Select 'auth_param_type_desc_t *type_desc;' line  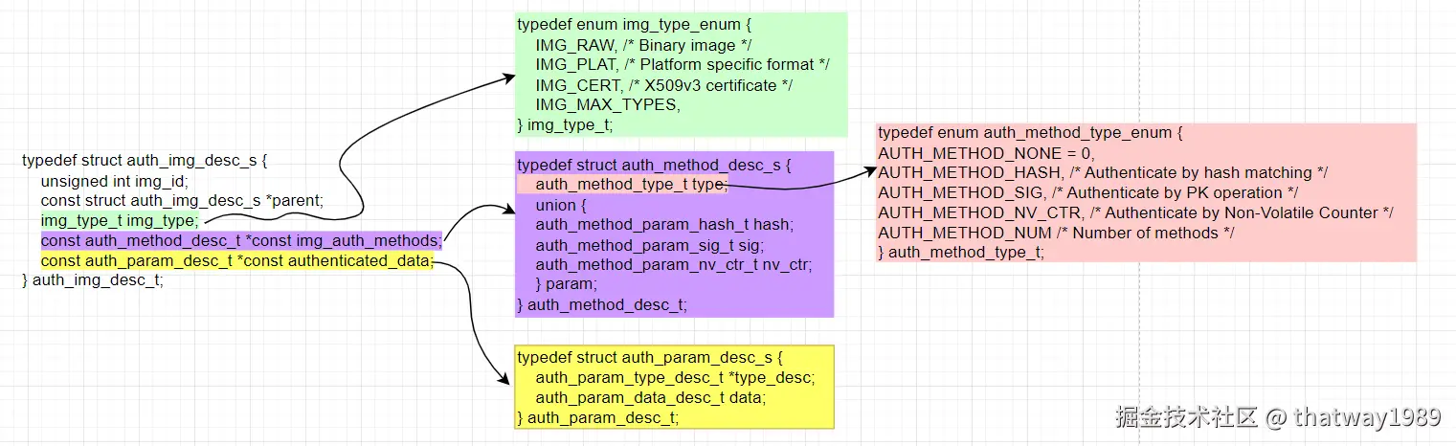click(x=675, y=378)
